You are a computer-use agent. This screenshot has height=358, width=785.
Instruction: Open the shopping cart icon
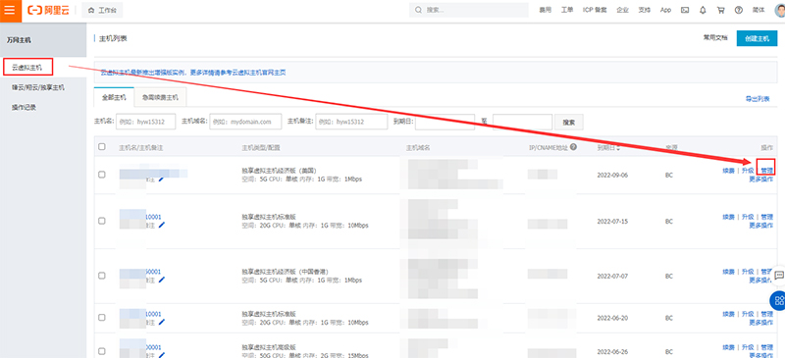(721, 10)
